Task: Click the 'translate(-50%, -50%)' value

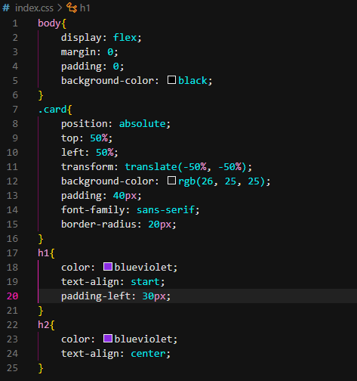Action: click(x=186, y=167)
